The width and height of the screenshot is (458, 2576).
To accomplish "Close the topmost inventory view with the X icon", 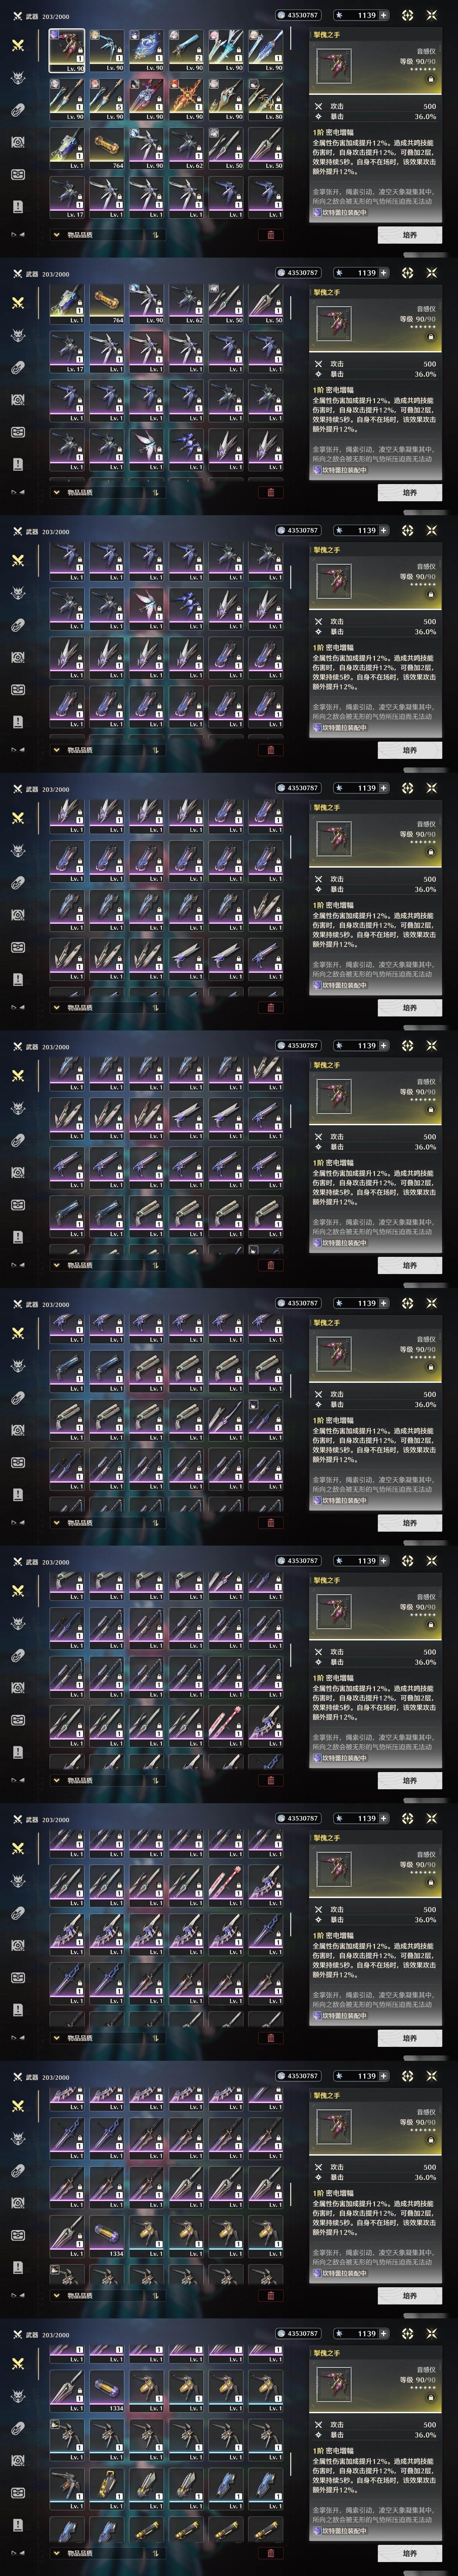I will coord(432,15).
